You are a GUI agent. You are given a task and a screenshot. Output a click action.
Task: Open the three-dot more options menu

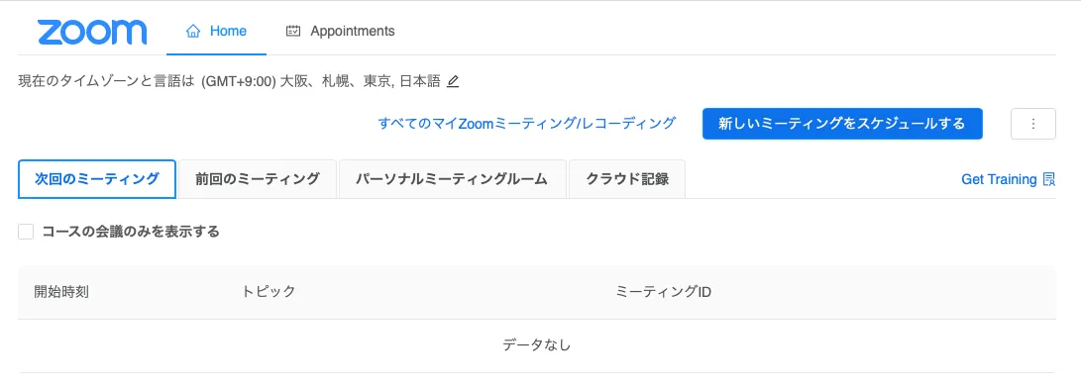(x=1032, y=124)
